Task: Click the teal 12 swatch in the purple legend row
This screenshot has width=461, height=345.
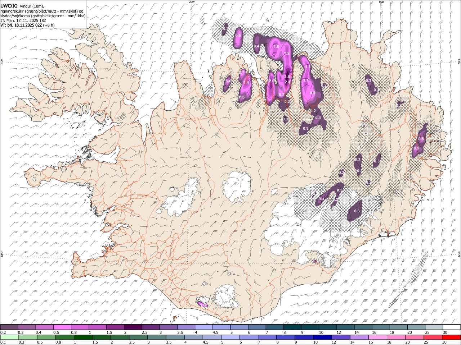Action: click(x=345, y=327)
